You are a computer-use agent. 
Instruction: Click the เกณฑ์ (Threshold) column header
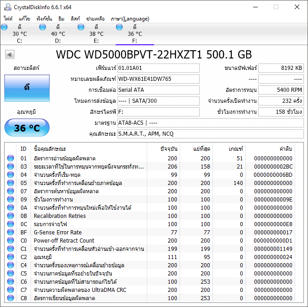tap(229, 149)
